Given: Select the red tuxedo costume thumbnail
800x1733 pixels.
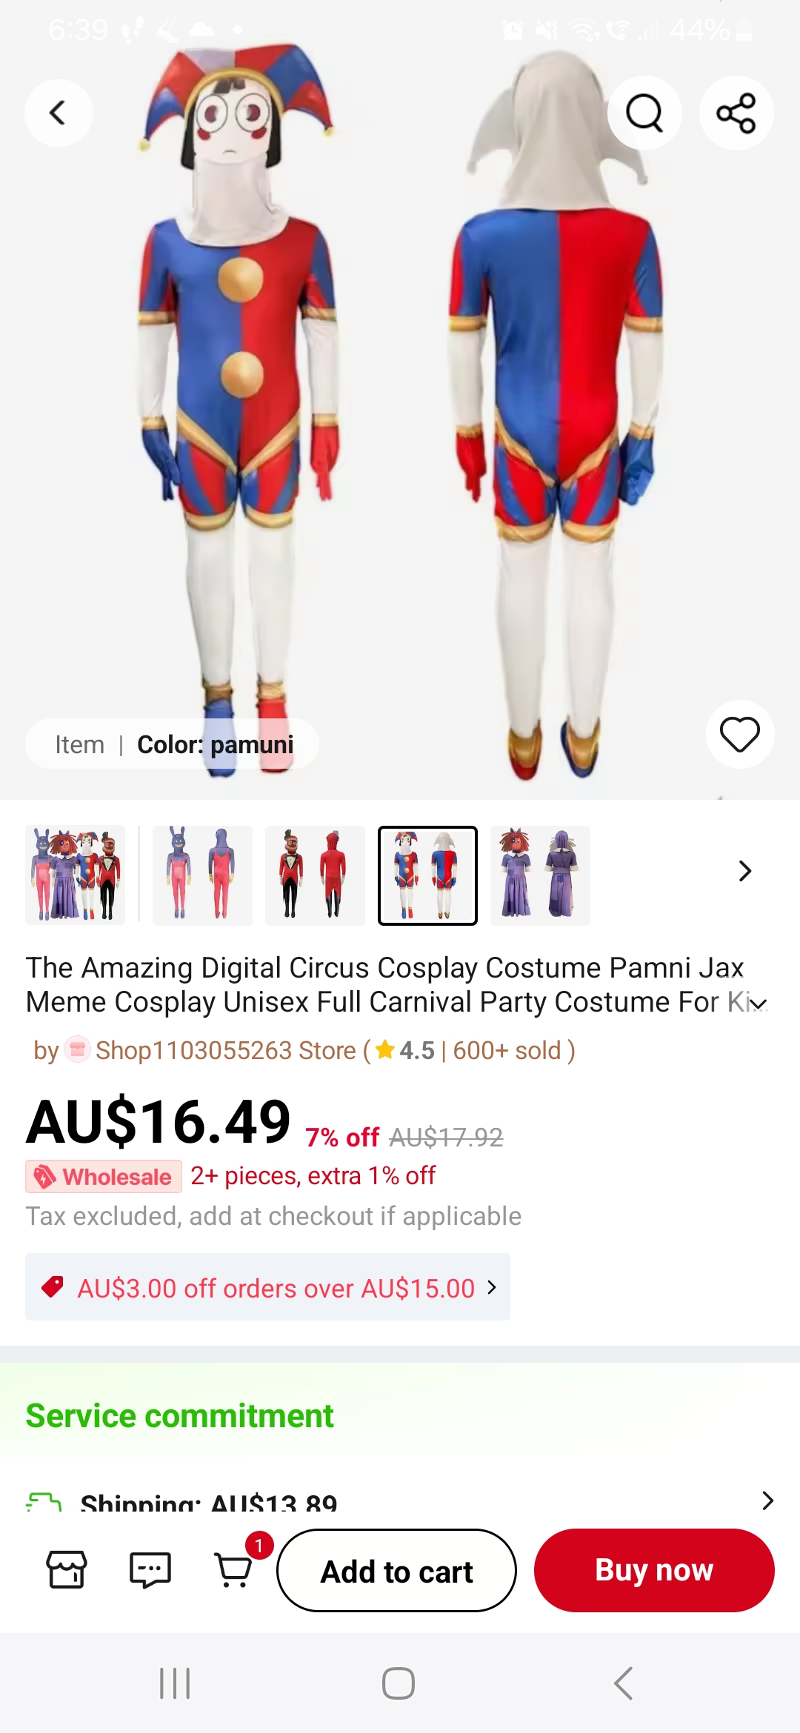Looking at the screenshot, I should (x=315, y=875).
